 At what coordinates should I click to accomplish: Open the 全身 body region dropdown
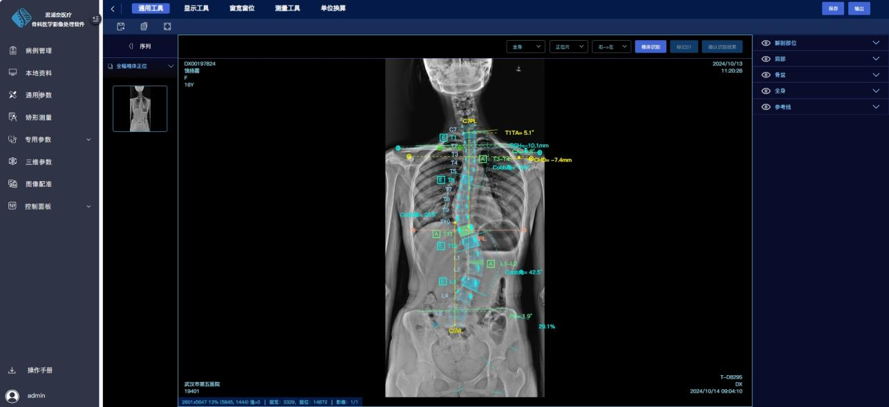525,47
